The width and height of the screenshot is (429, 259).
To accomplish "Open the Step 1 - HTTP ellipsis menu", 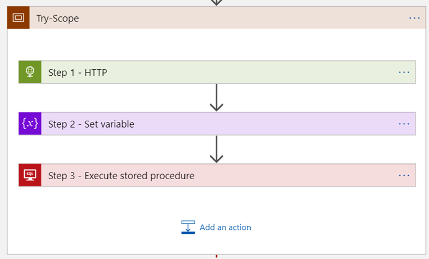I will (x=404, y=72).
